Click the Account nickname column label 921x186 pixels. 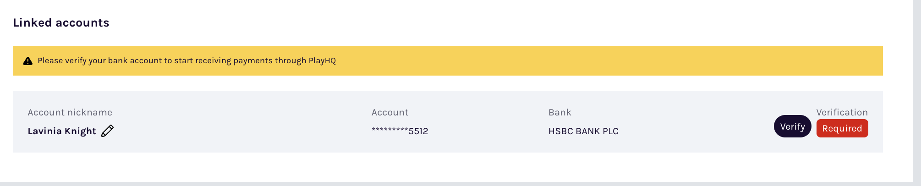(70, 112)
